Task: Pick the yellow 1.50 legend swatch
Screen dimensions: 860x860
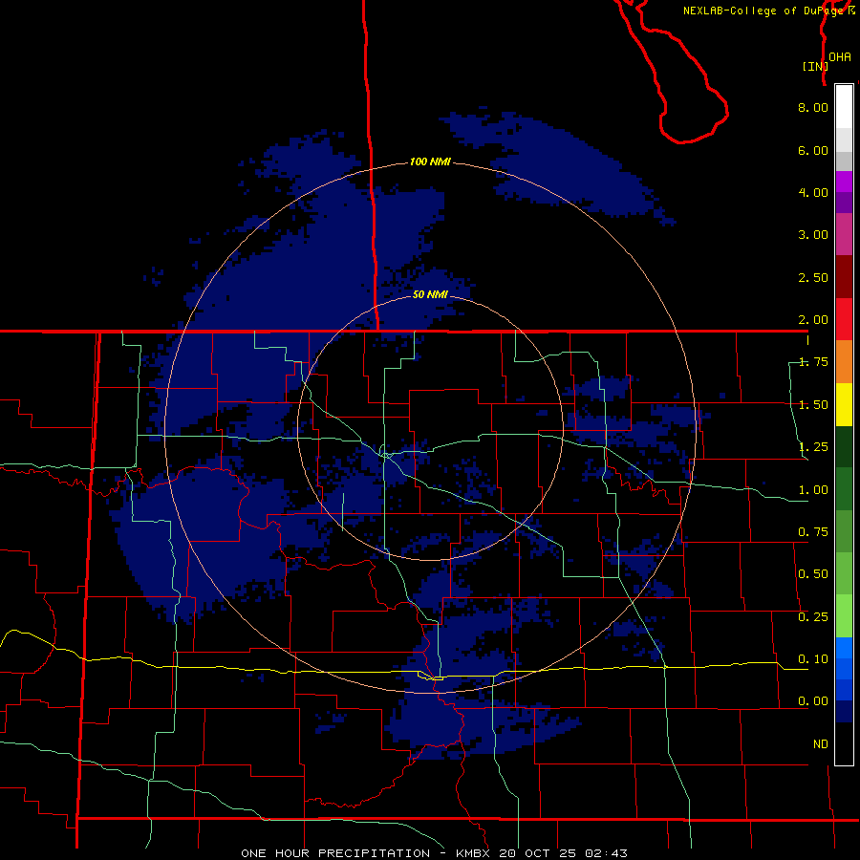Action: (844, 404)
